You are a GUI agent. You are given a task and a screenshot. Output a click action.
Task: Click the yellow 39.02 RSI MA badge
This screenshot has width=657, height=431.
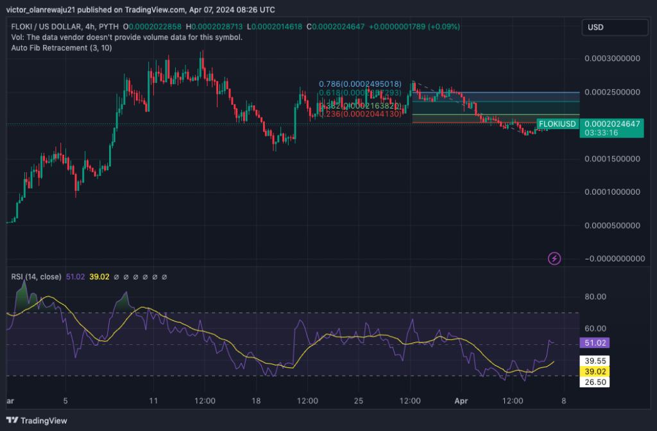(594, 371)
